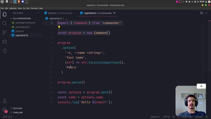Viewport: 211px width, 119px height.
Task: Click the program.parse() line
Action: (x=71, y=82)
